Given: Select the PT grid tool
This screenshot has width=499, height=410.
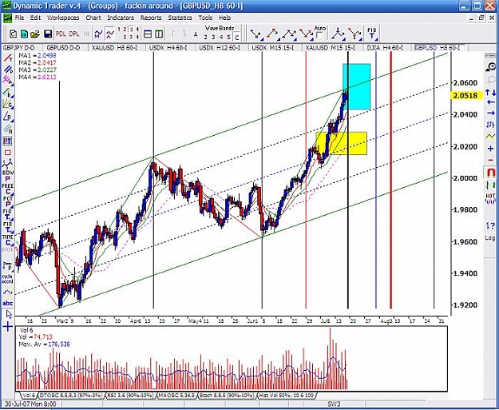Looking at the screenshot, I should click(x=7, y=141).
